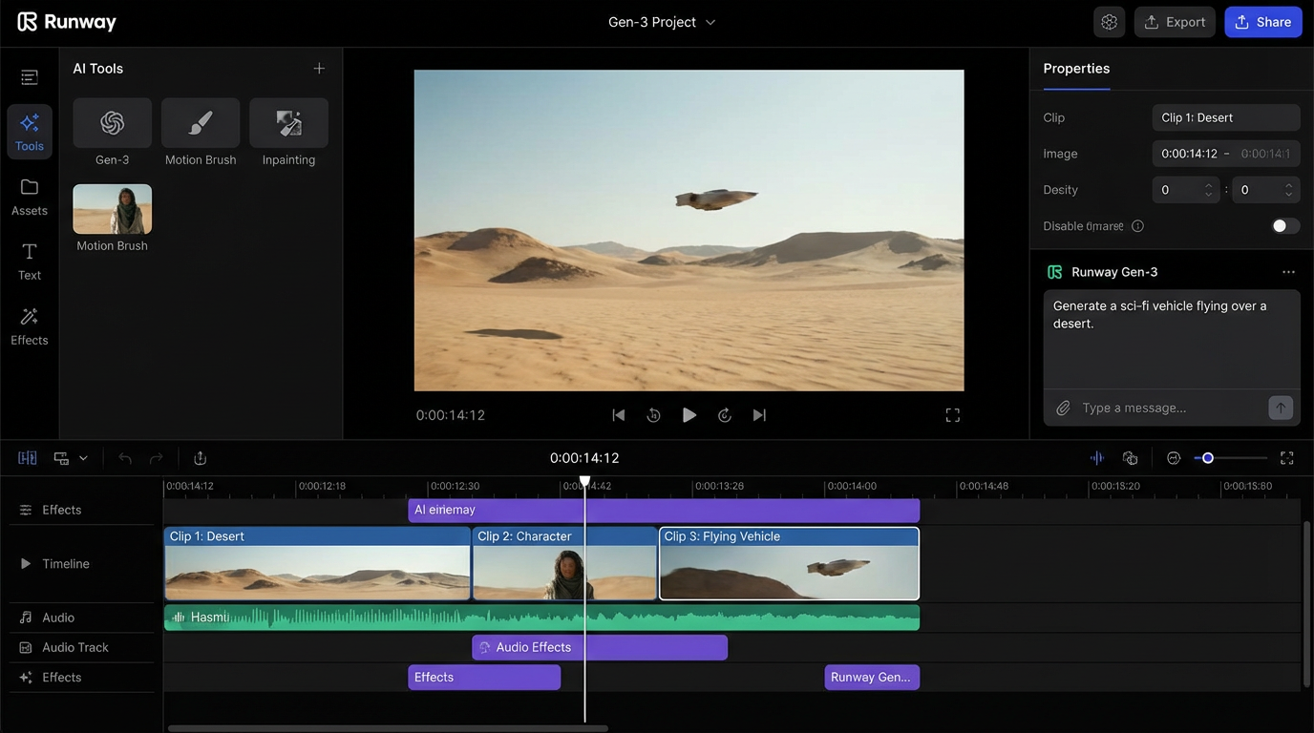Adjust the timeline zoom slider
Image resolution: width=1314 pixels, height=733 pixels.
coord(1208,458)
